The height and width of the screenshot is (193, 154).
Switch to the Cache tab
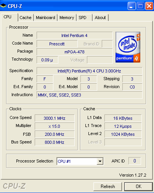(26, 18)
